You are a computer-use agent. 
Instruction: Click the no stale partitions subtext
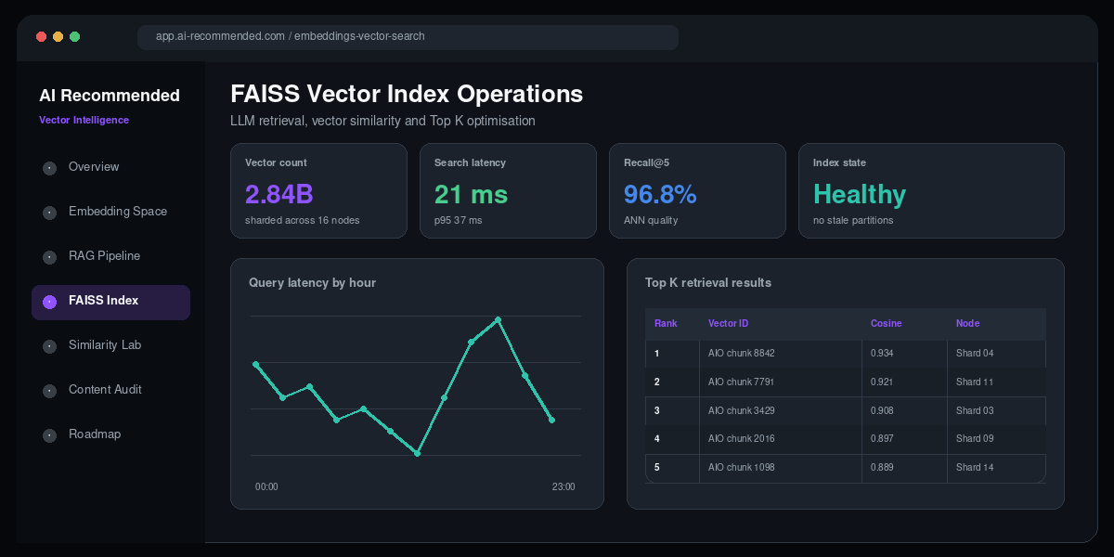point(853,220)
